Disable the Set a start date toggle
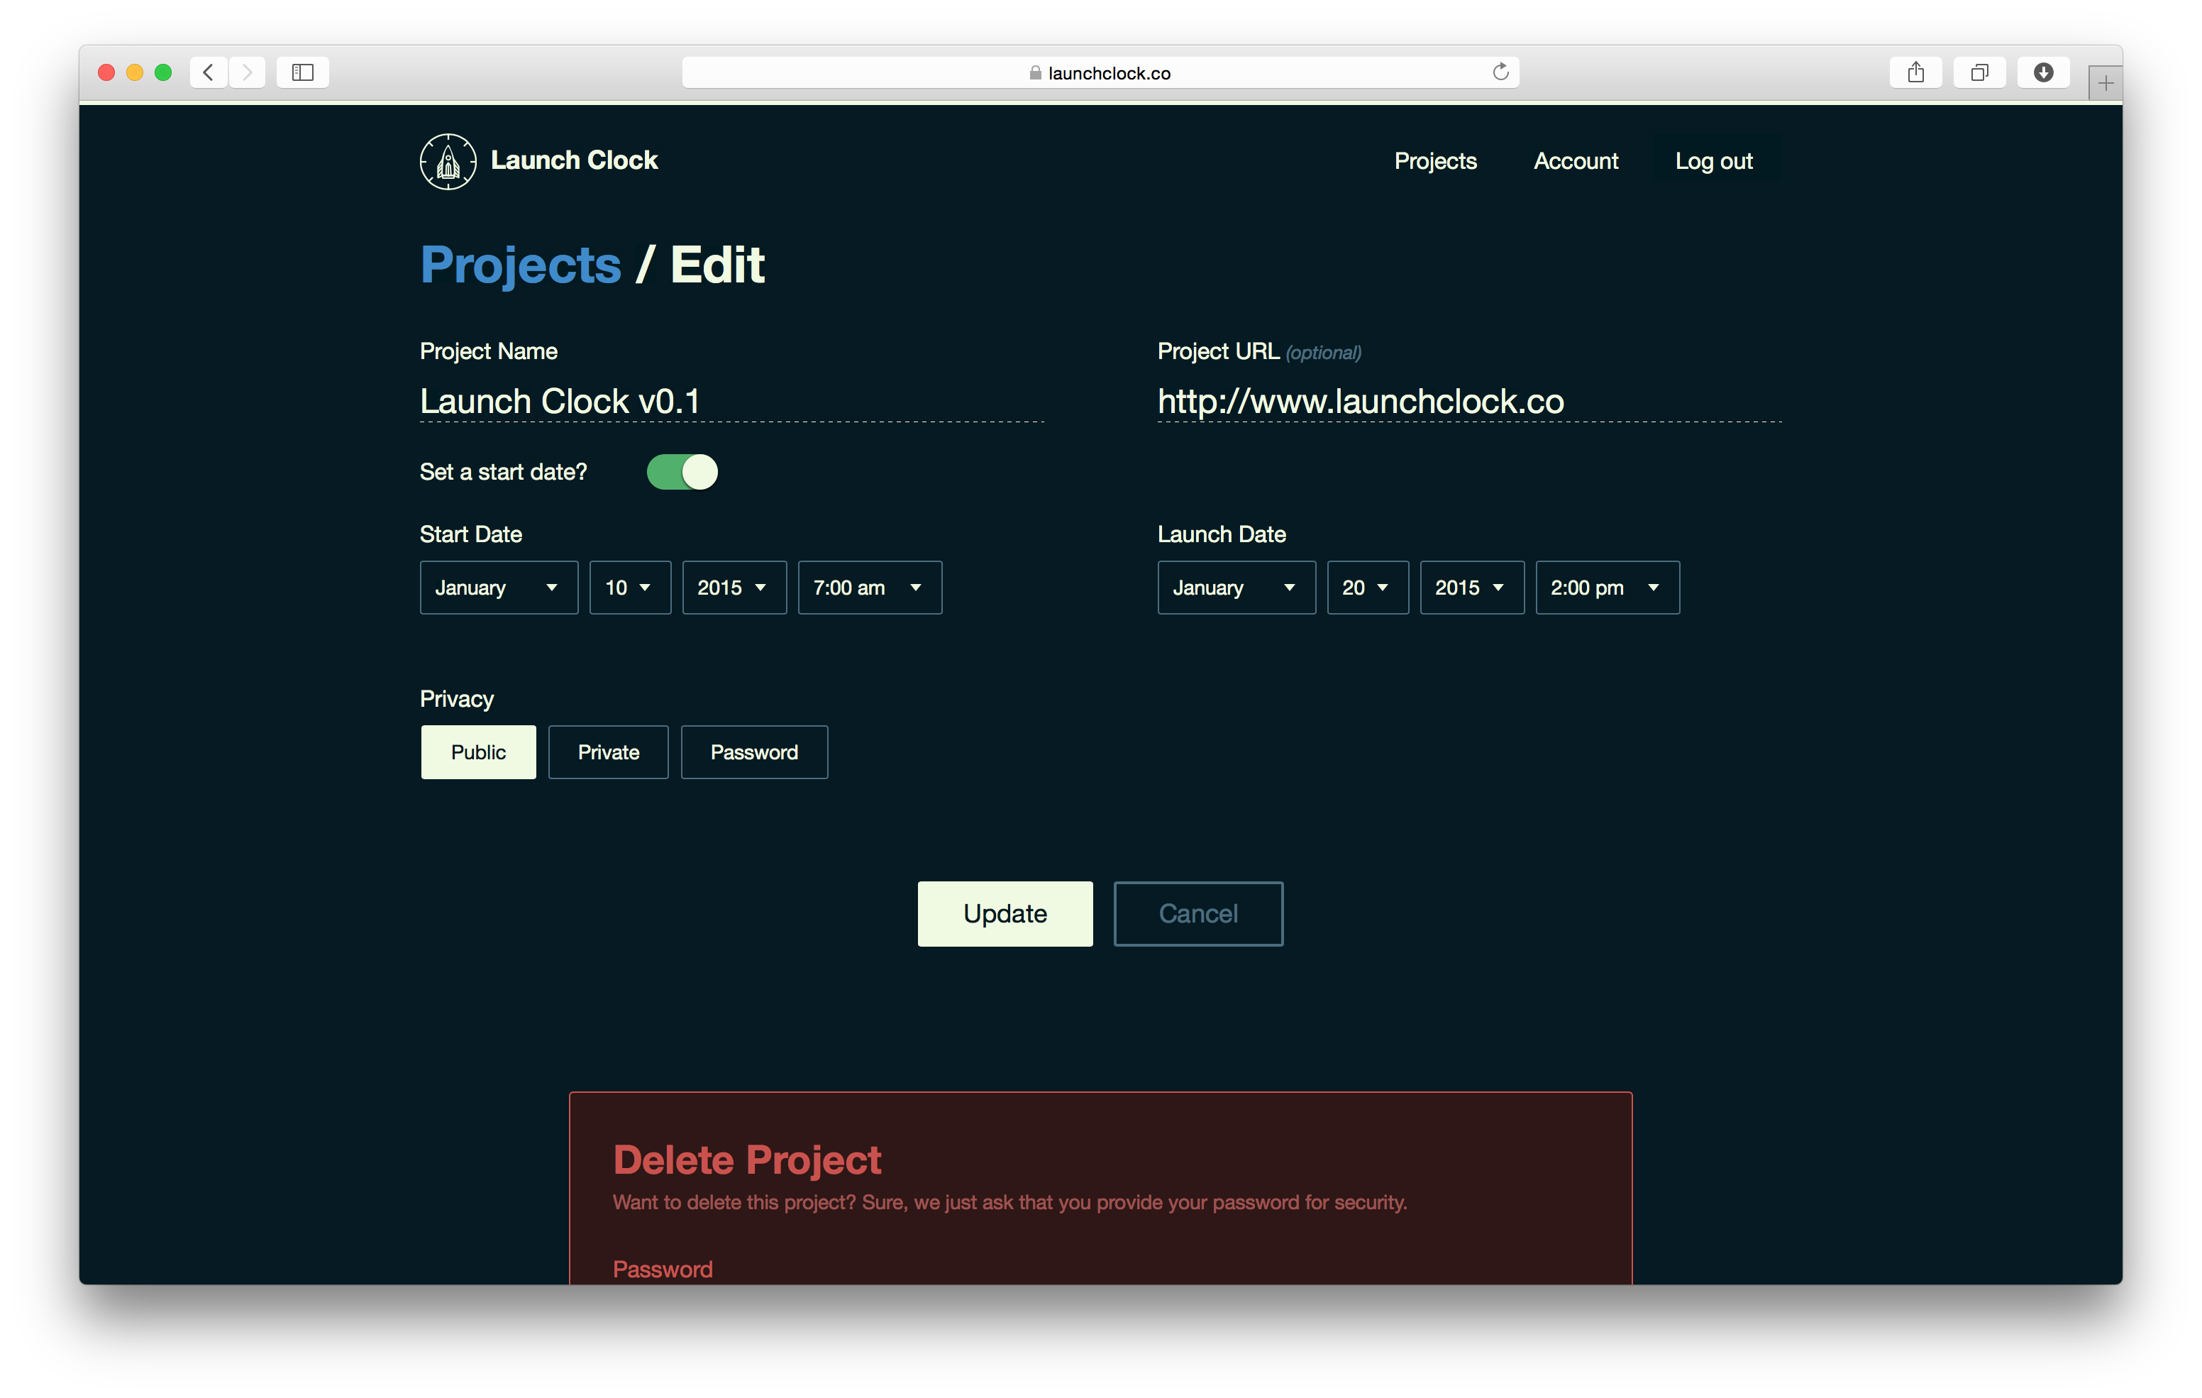The height and width of the screenshot is (1398, 2202). coord(682,472)
